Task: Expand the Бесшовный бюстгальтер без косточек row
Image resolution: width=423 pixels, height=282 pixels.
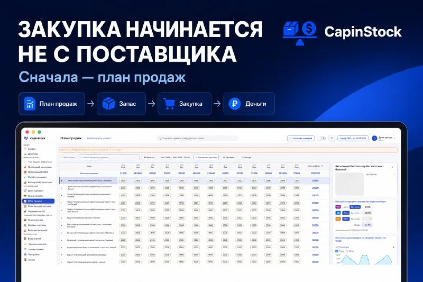Action: pos(62,180)
